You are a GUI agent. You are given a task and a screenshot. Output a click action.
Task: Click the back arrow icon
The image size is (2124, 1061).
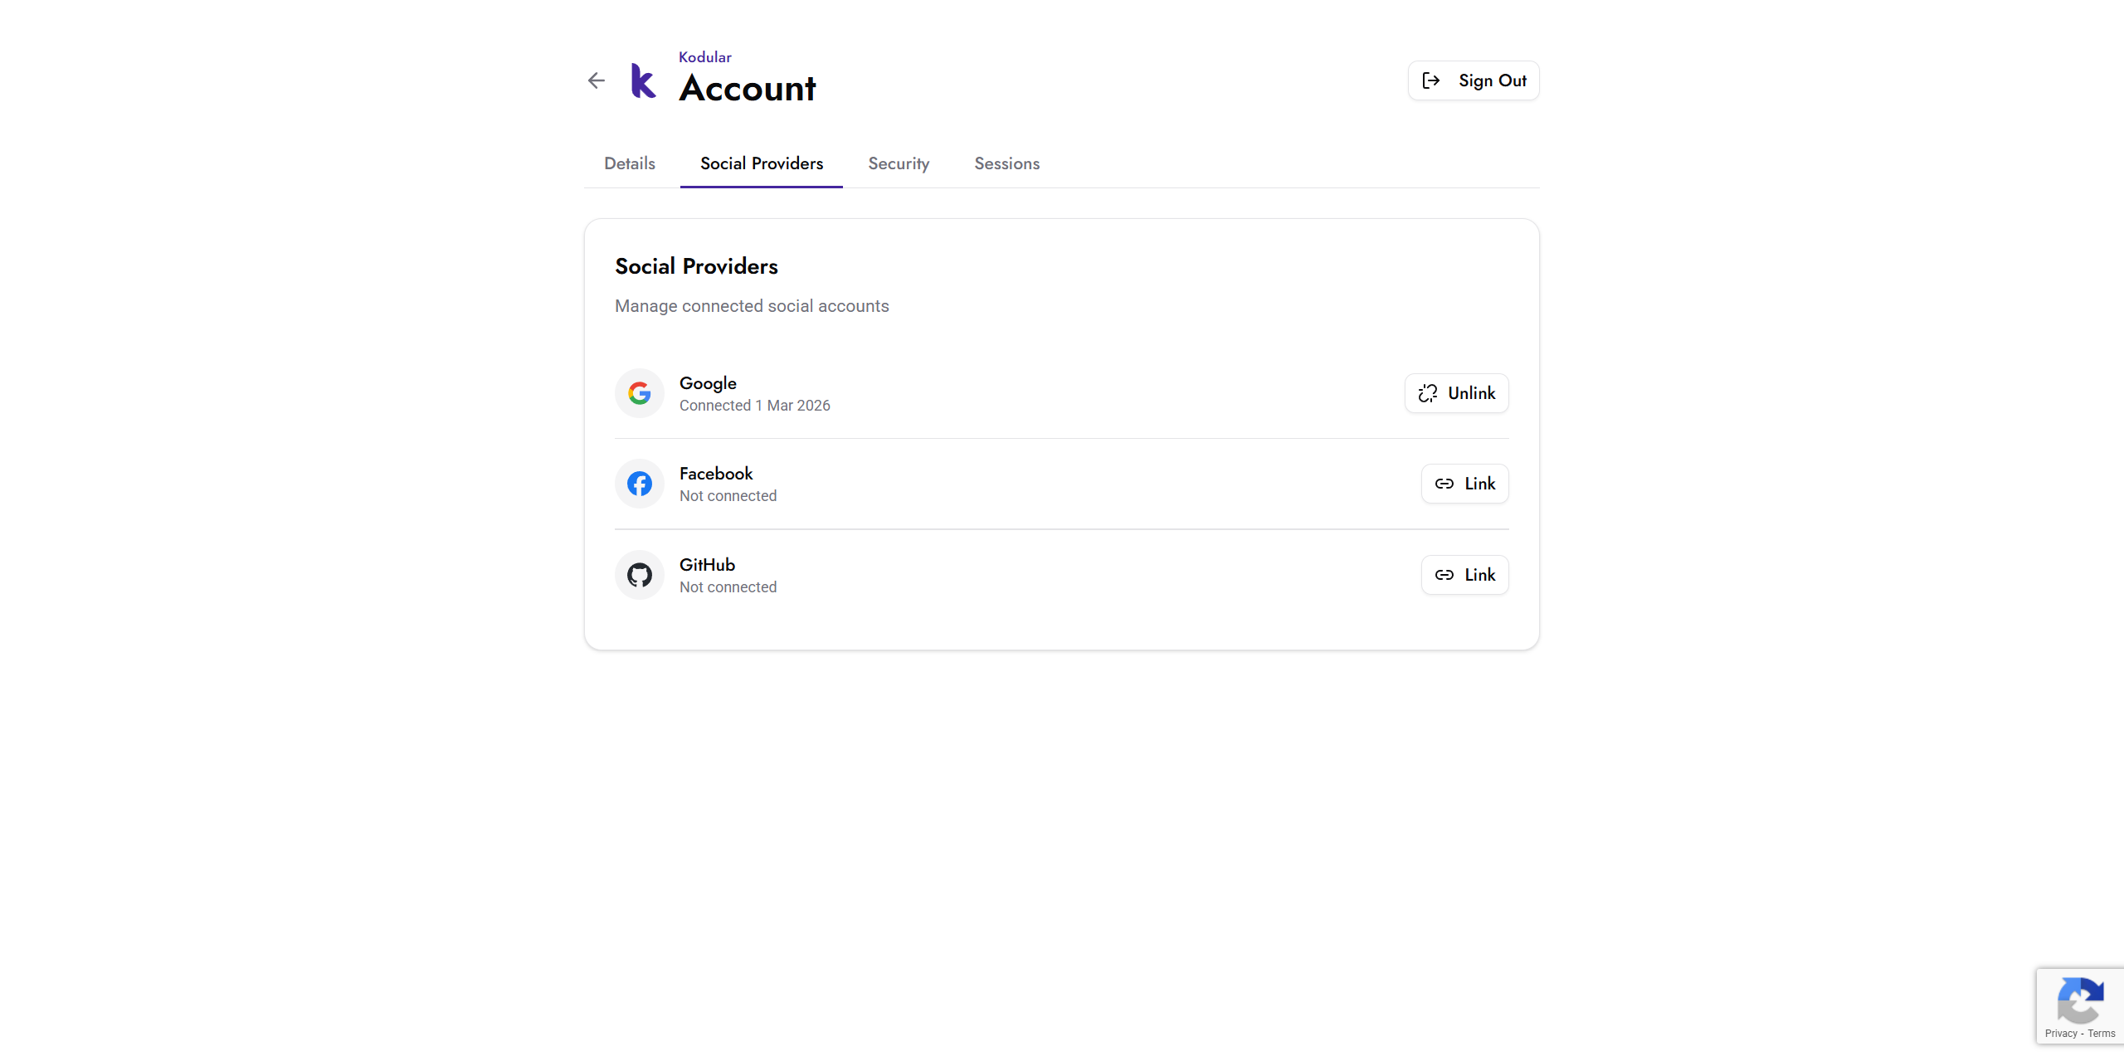tap(596, 80)
